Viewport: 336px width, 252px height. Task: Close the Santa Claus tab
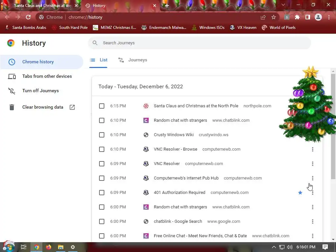[76, 6]
